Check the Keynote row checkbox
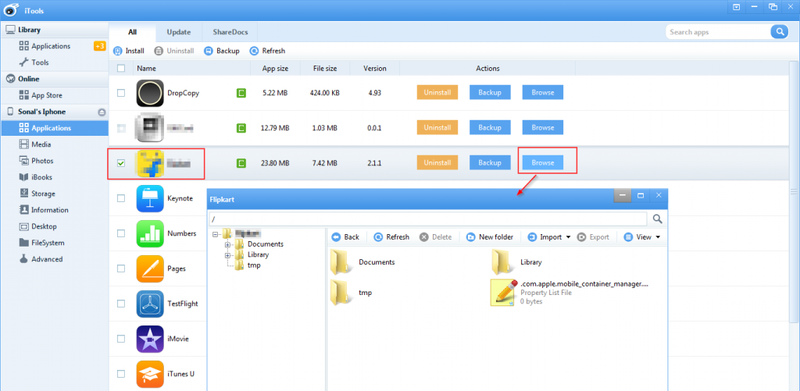This screenshot has height=391, width=800. pyautogui.click(x=121, y=198)
